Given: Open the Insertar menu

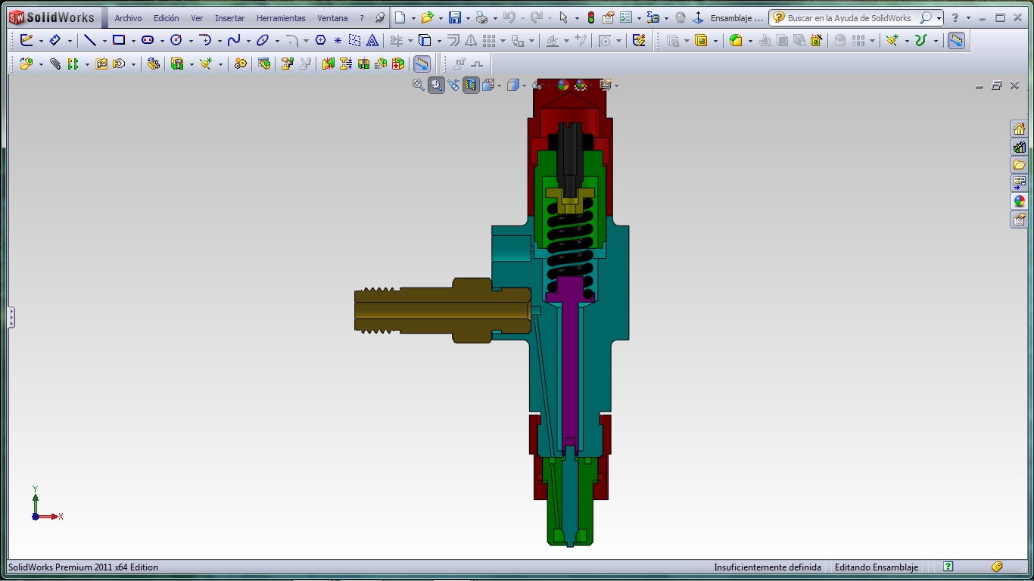Looking at the screenshot, I should point(229,18).
